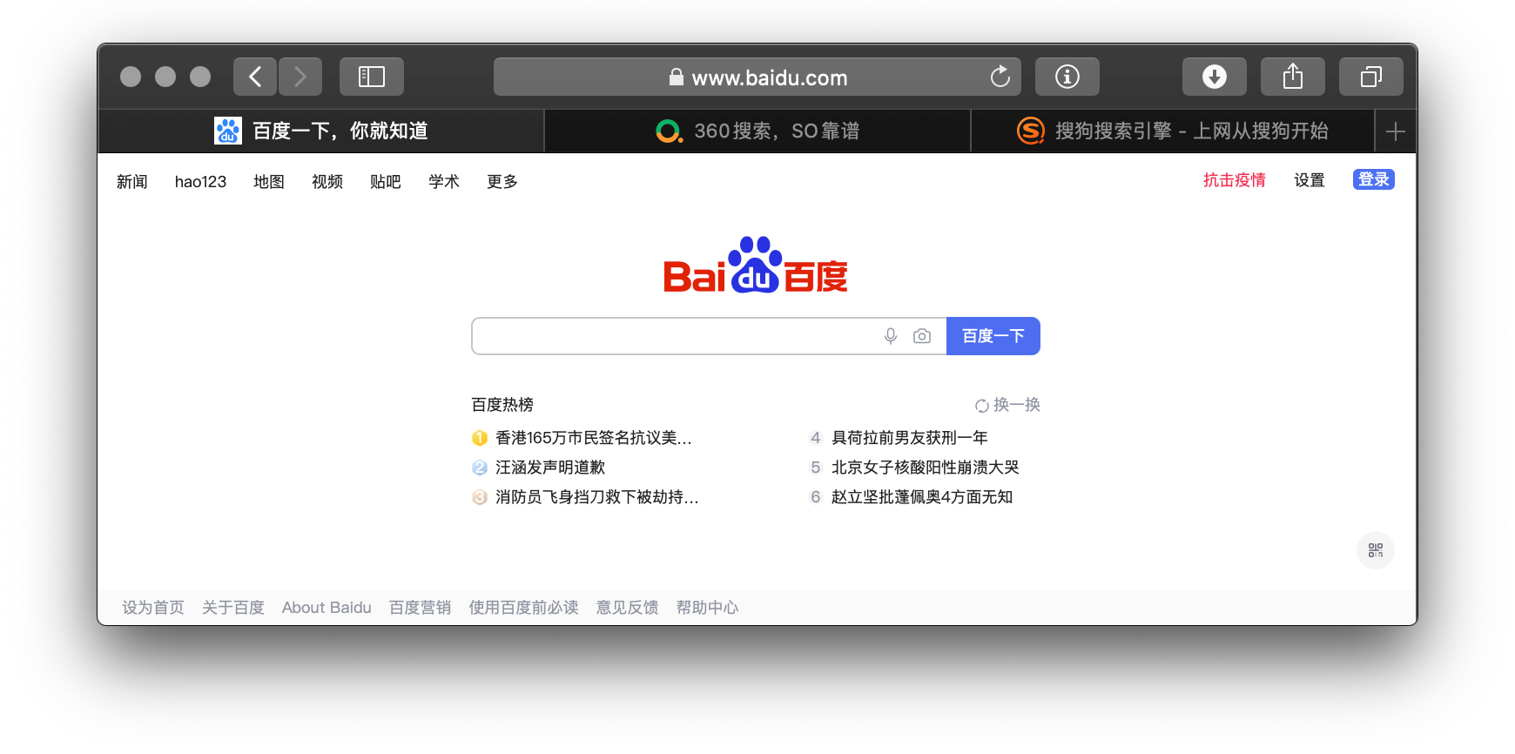Click the camera image search icon
Screen dimensions: 1515x754
(922, 336)
